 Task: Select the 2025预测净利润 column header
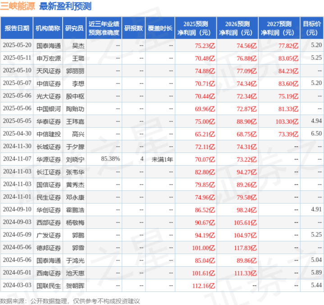196,28
